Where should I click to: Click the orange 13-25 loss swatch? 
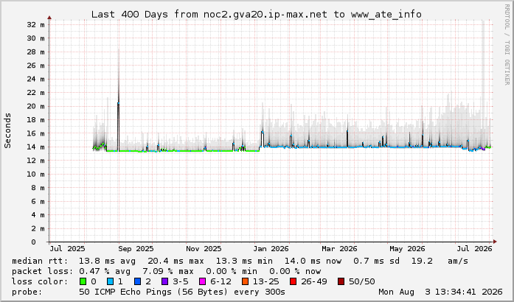(245, 281)
